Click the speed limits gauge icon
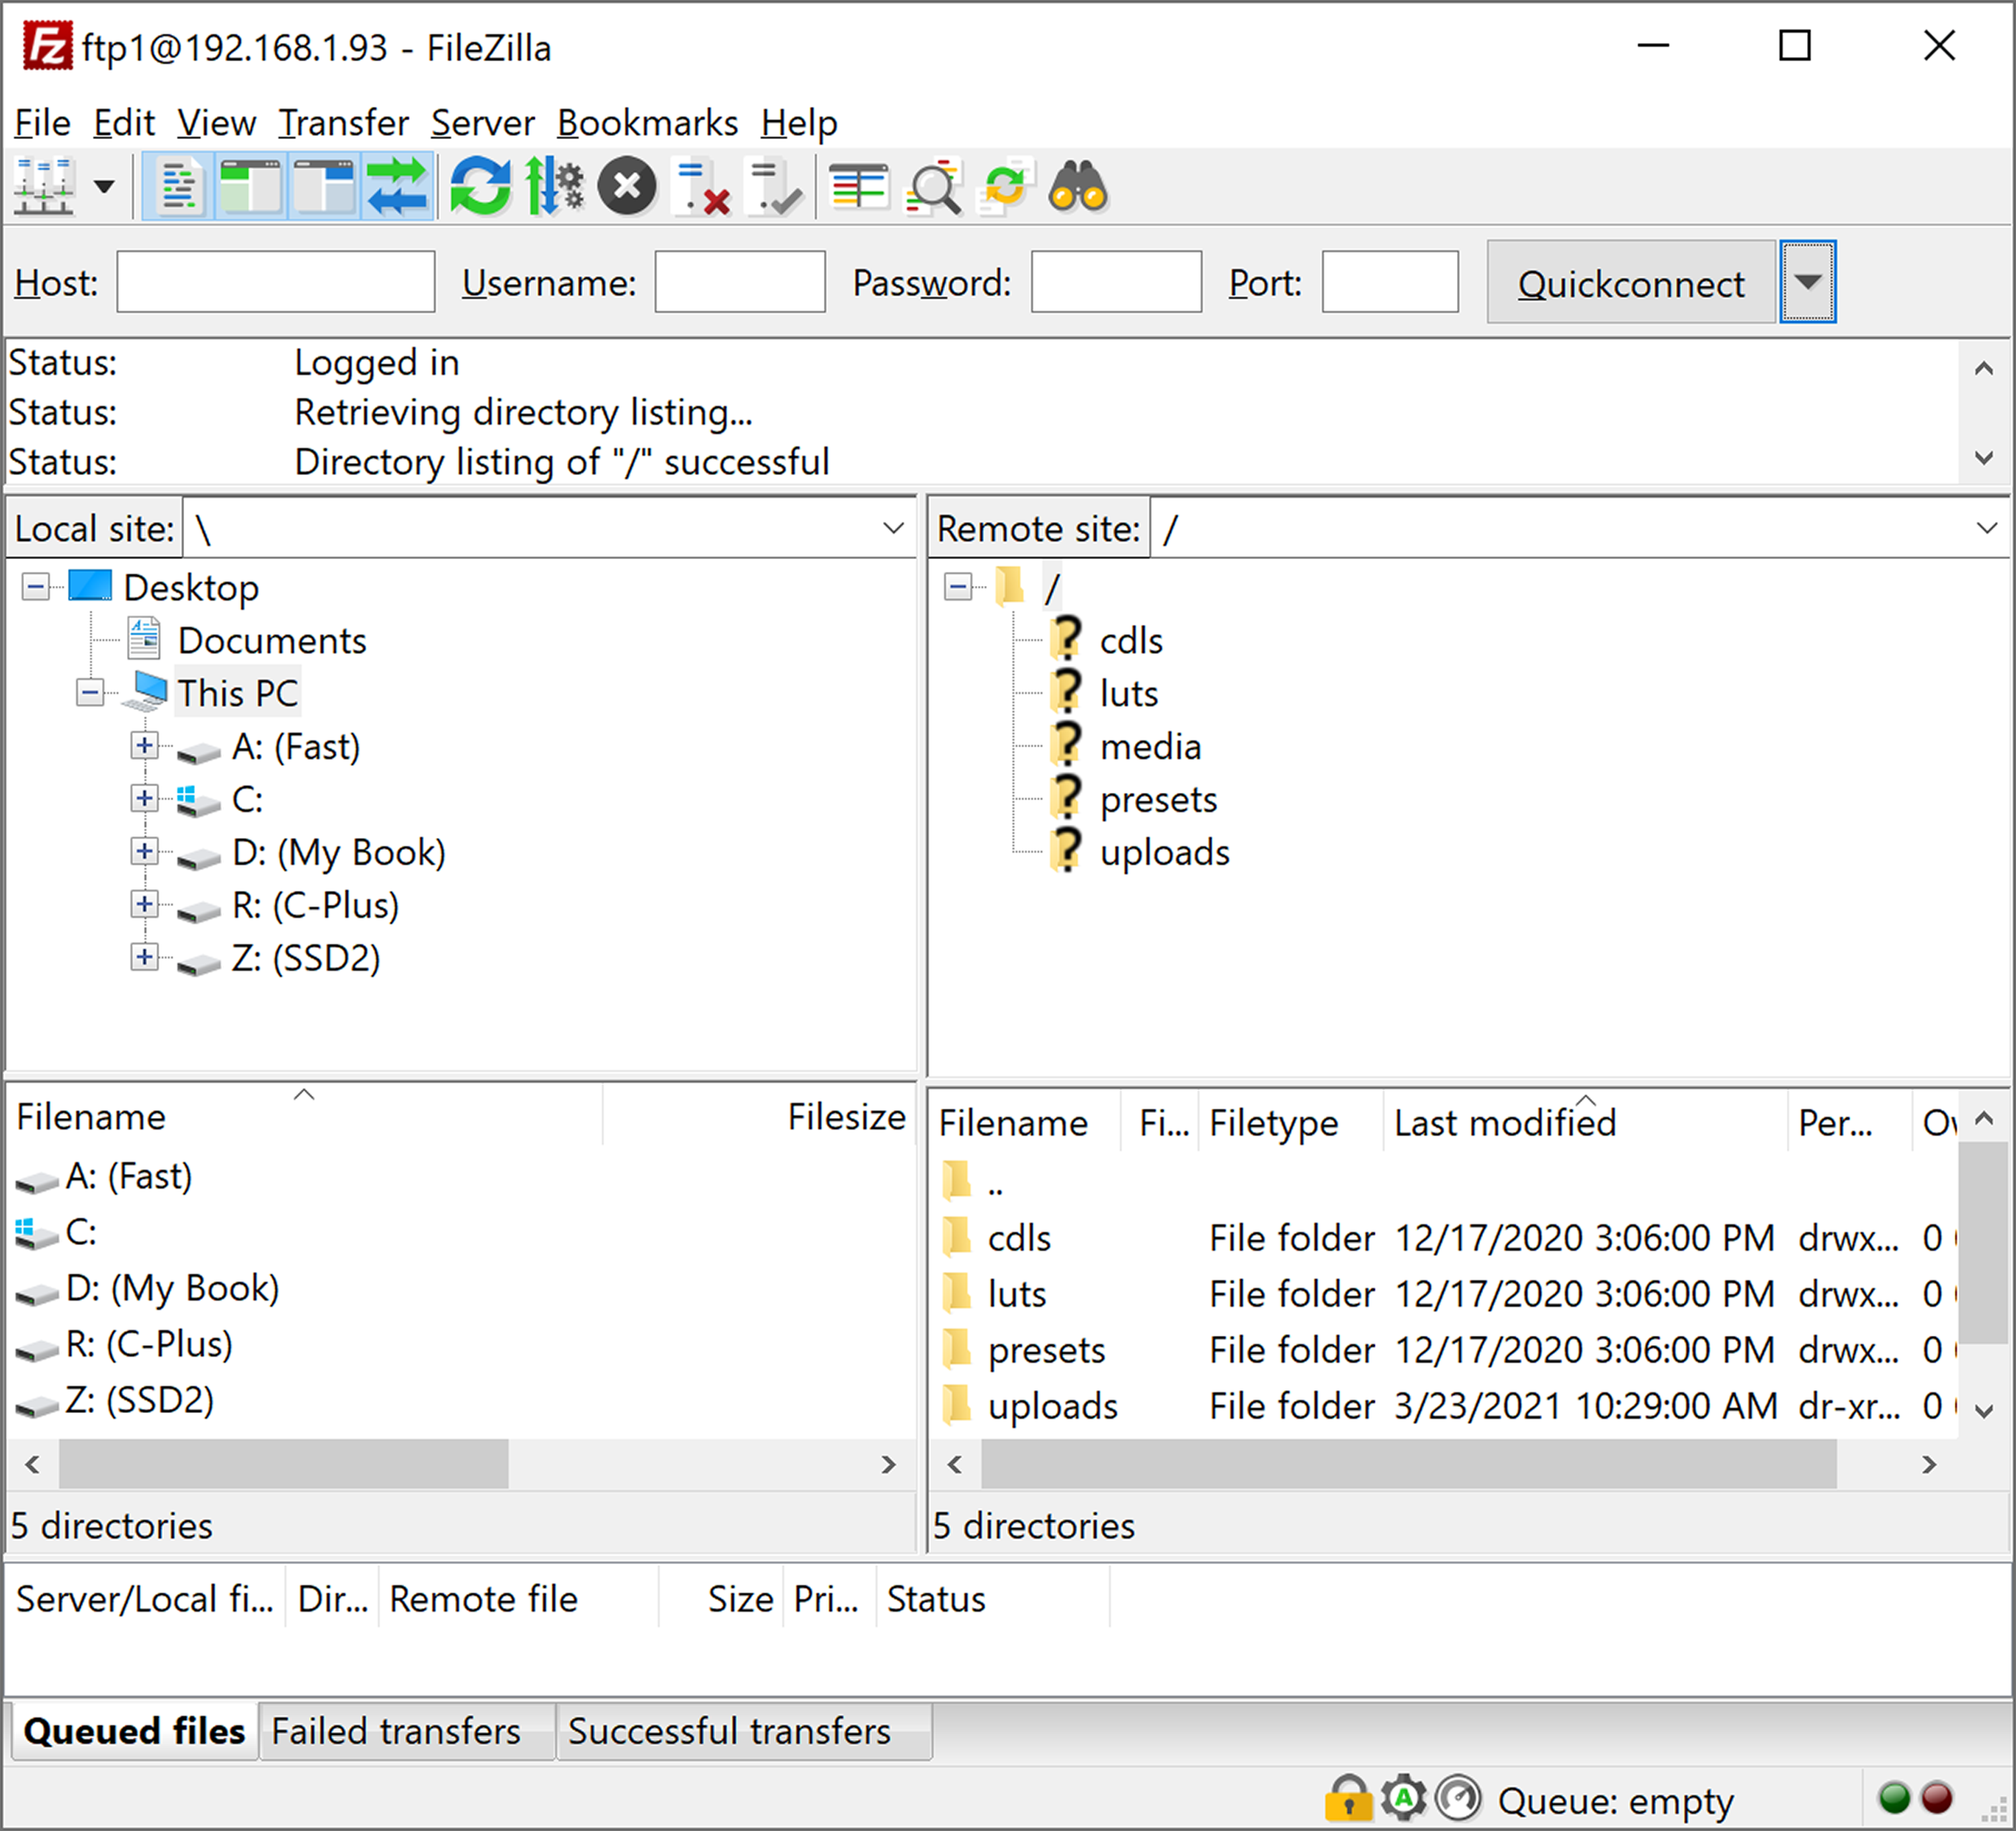The height and width of the screenshot is (1831, 2016). 1458,1798
